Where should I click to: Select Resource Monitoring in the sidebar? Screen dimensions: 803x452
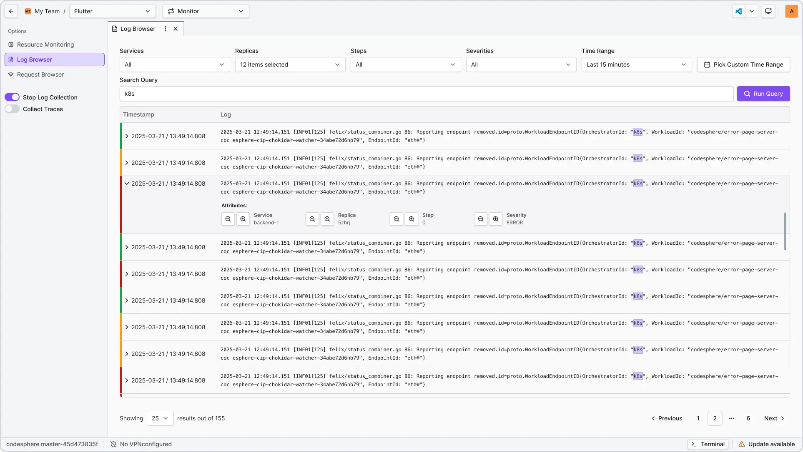45,45
